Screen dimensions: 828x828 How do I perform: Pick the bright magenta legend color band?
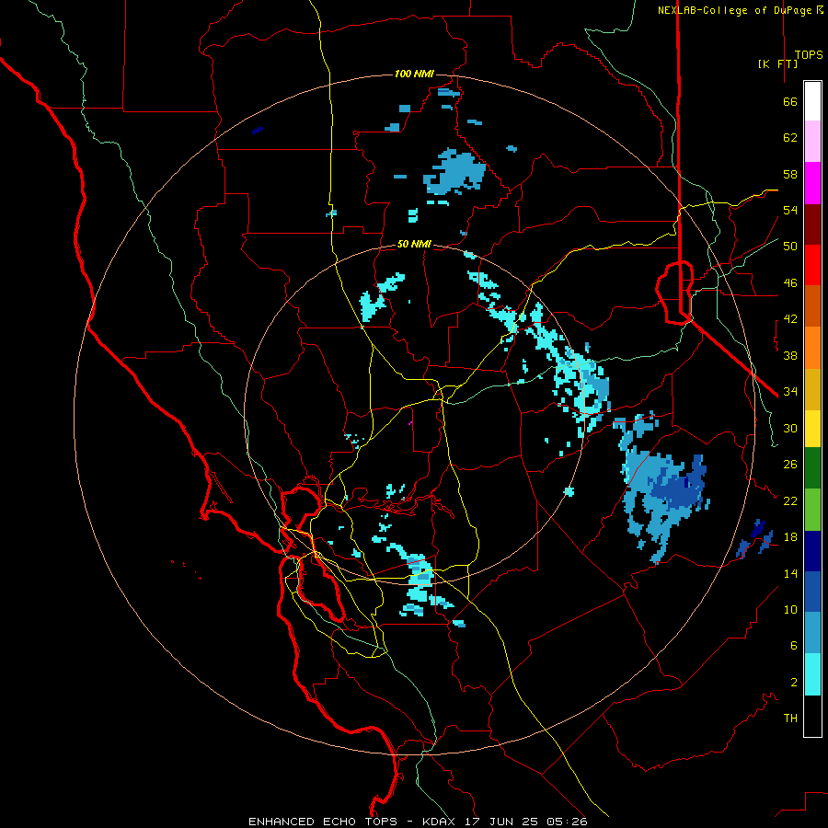pos(812,183)
